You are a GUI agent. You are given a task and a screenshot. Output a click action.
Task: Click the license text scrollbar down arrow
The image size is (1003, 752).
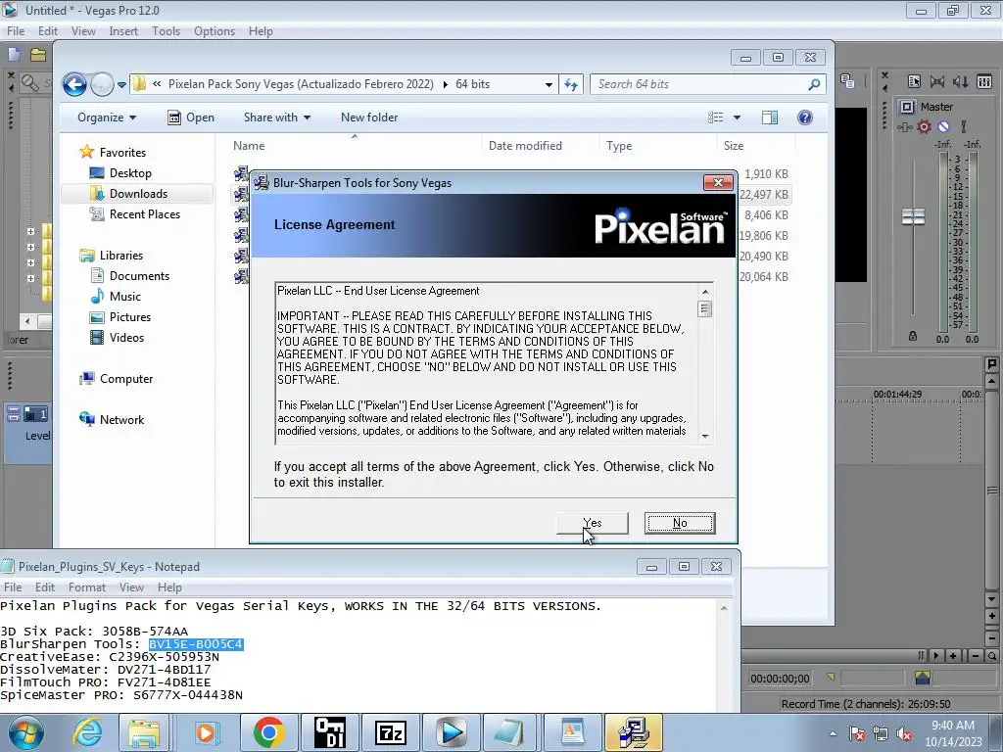[x=705, y=436]
